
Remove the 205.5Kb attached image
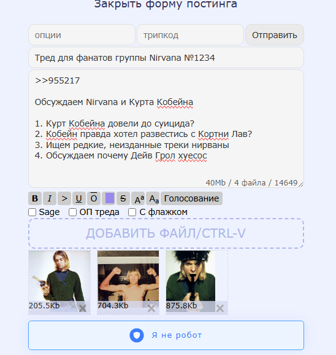pos(83,308)
